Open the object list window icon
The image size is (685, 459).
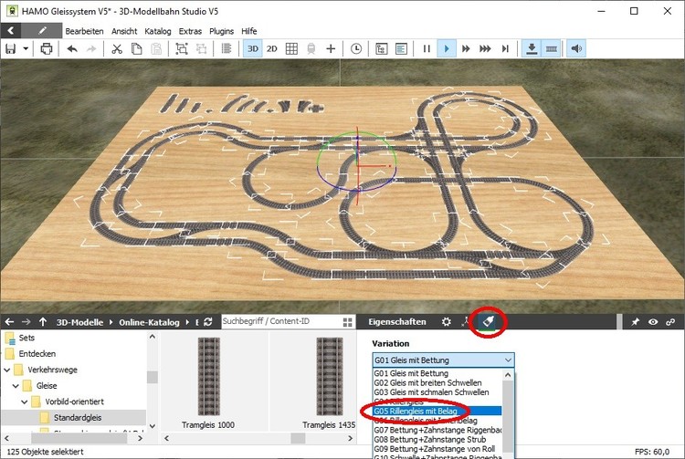[x=401, y=49]
